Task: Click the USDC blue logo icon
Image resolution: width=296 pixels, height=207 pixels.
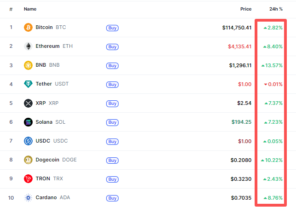Action: coord(28,141)
